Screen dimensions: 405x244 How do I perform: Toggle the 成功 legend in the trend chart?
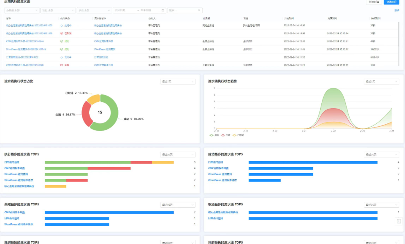click(214, 135)
